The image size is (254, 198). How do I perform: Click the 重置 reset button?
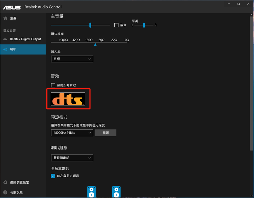(106, 133)
